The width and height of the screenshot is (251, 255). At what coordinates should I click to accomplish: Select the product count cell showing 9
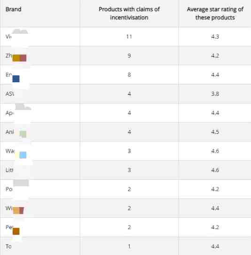(129, 55)
